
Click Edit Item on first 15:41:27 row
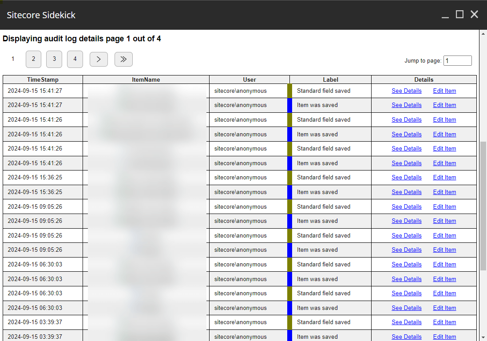pos(444,91)
